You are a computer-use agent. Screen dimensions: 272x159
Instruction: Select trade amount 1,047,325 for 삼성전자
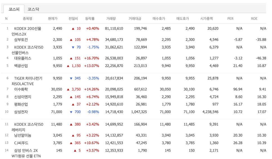pos(139,112)
